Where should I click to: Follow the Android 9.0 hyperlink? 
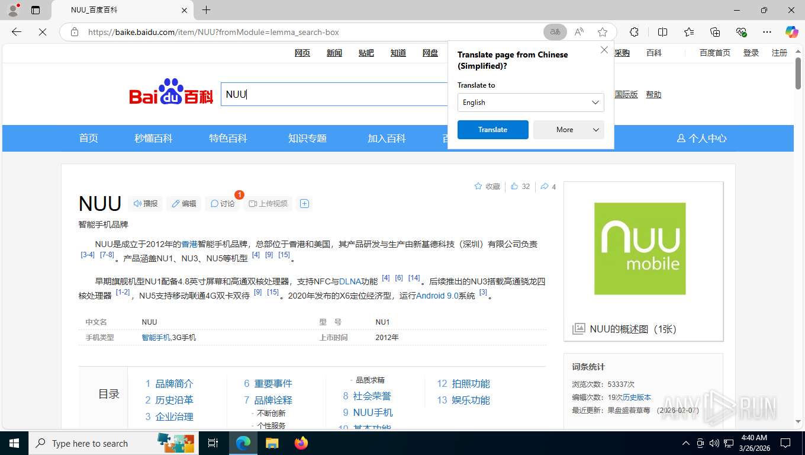click(437, 296)
